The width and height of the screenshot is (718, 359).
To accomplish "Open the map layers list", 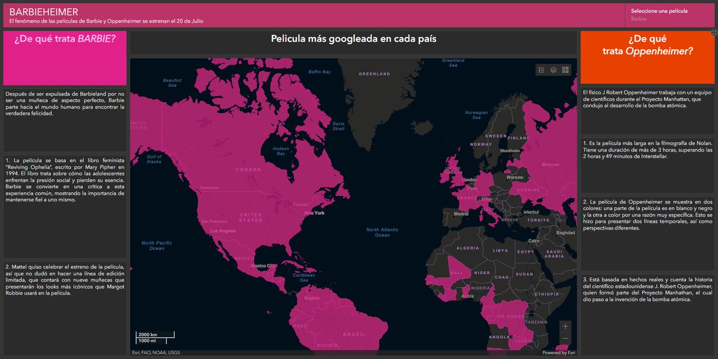I will click(554, 70).
